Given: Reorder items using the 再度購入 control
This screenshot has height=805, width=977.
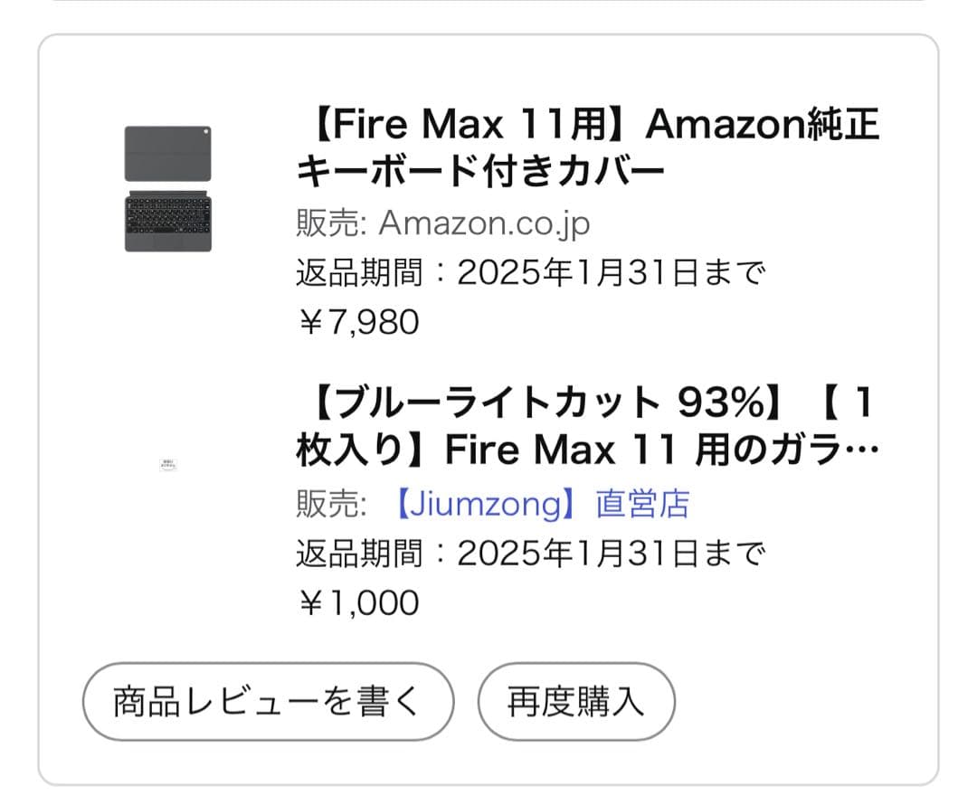Looking at the screenshot, I should (x=575, y=700).
